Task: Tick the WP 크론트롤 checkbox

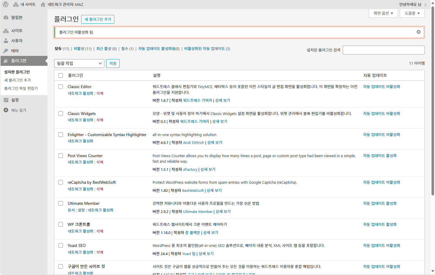Action: point(61,224)
